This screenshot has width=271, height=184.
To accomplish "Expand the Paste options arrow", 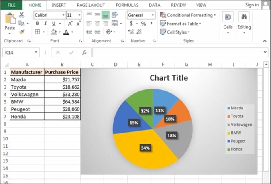I will click(x=10, y=33).
